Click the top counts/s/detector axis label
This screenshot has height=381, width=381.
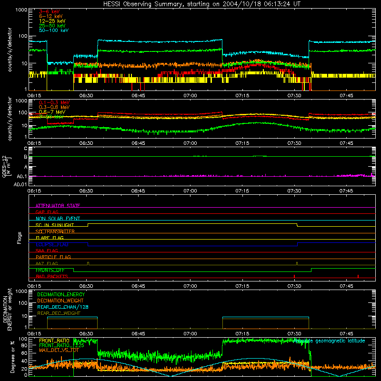10,50
